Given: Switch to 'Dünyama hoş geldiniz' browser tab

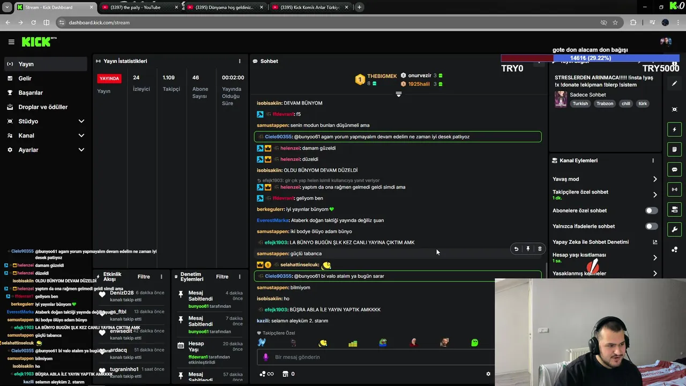Looking at the screenshot, I should coord(225,8).
